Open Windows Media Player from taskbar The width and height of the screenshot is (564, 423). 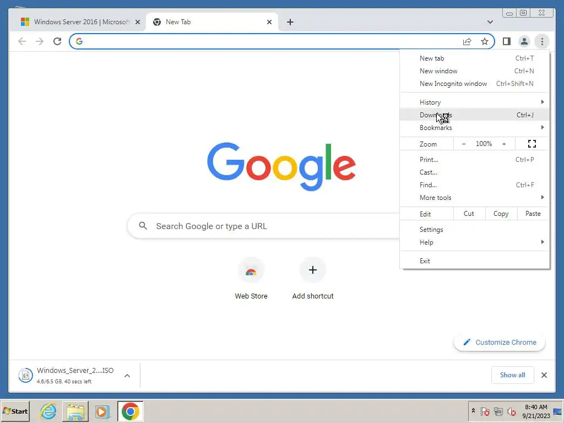tap(102, 411)
